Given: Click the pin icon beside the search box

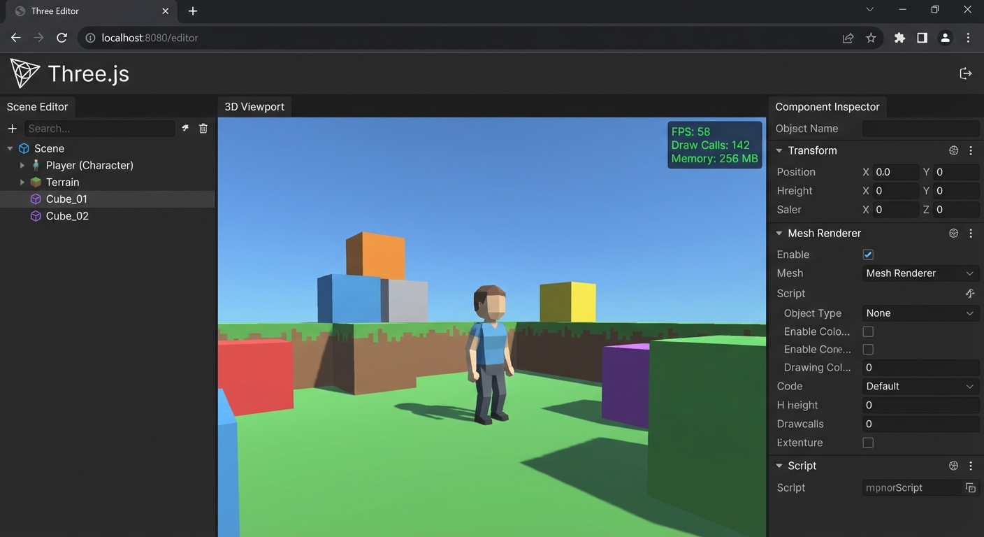Looking at the screenshot, I should 185,129.
